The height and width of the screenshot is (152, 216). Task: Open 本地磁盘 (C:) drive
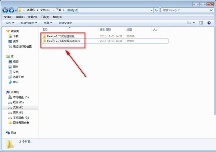[21, 97]
